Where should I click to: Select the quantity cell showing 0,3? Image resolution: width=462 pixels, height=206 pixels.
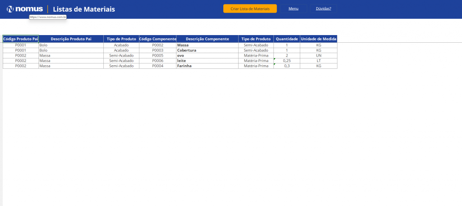point(286,66)
